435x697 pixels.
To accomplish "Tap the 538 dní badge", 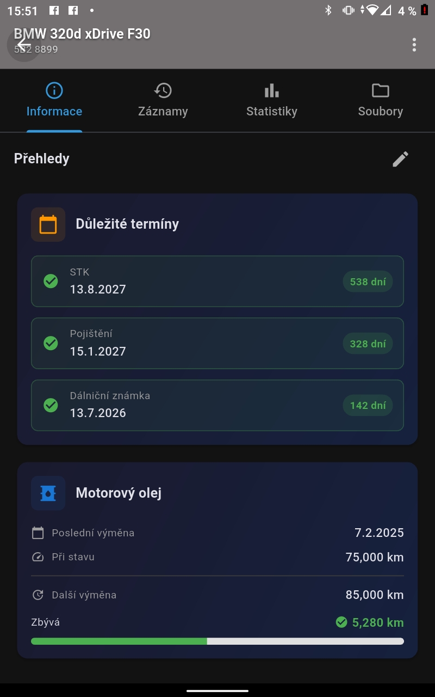I will [x=368, y=282].
